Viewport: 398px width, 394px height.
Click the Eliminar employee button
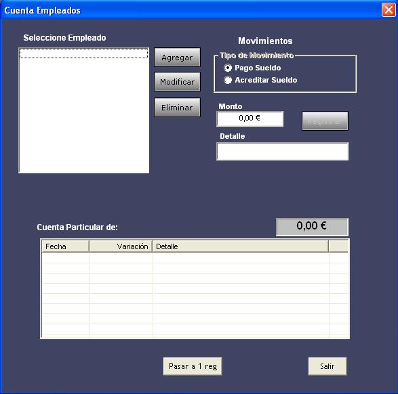[177, 108]
